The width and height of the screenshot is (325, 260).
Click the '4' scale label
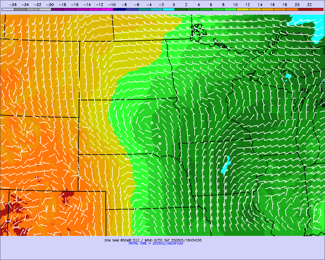point(199,4)
